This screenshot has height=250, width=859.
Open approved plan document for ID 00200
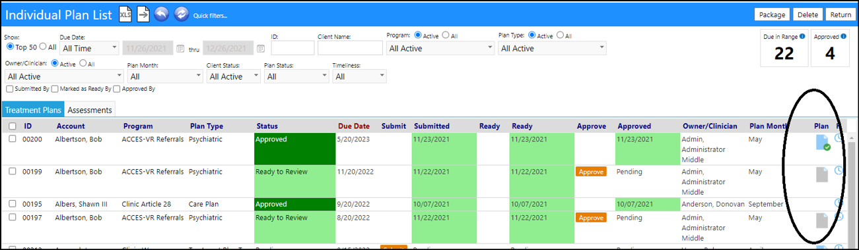pos(823,142)
